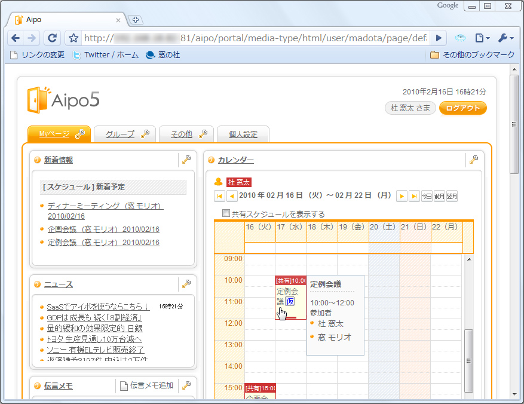
Task: Open the ニュース panel settings wrench
Action: 187,284
